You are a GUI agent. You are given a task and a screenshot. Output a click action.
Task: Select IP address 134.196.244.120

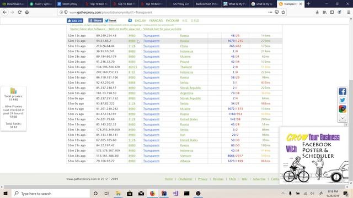click(x=108, y=67)
